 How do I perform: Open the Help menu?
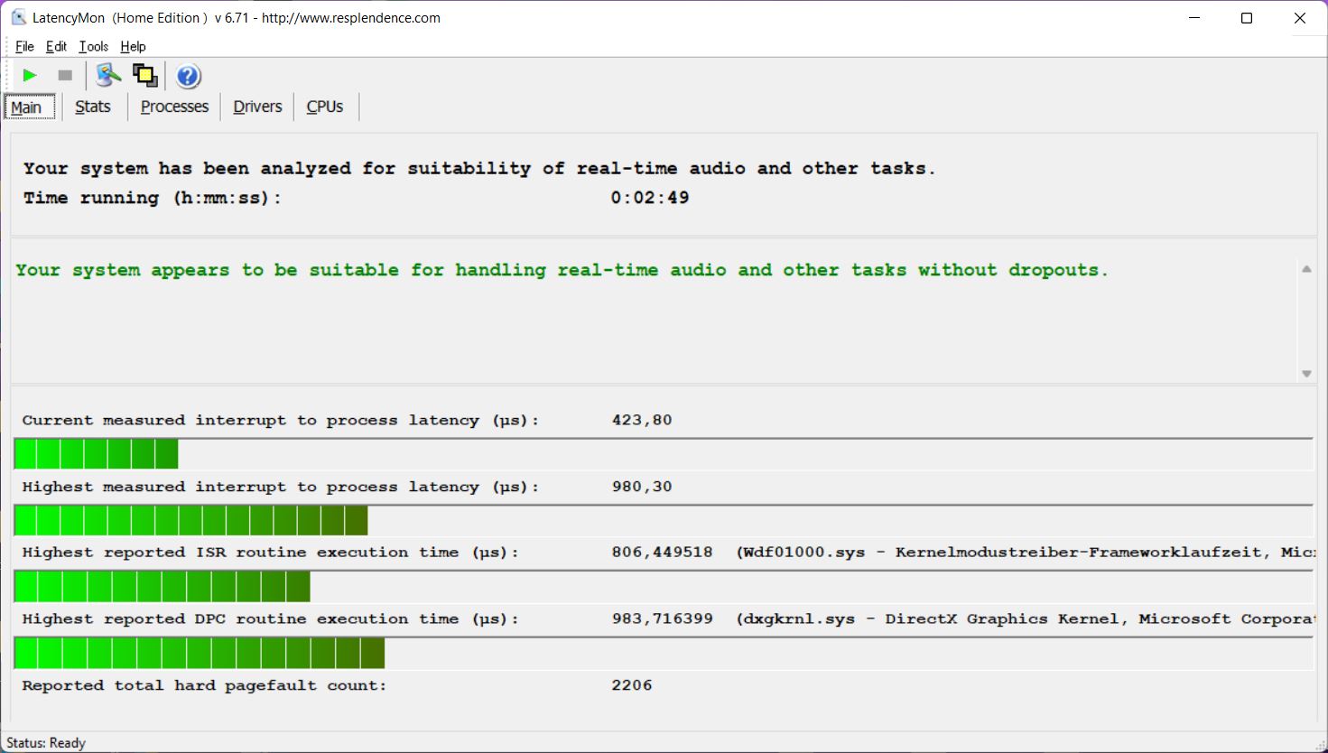[x=133, y=46]
